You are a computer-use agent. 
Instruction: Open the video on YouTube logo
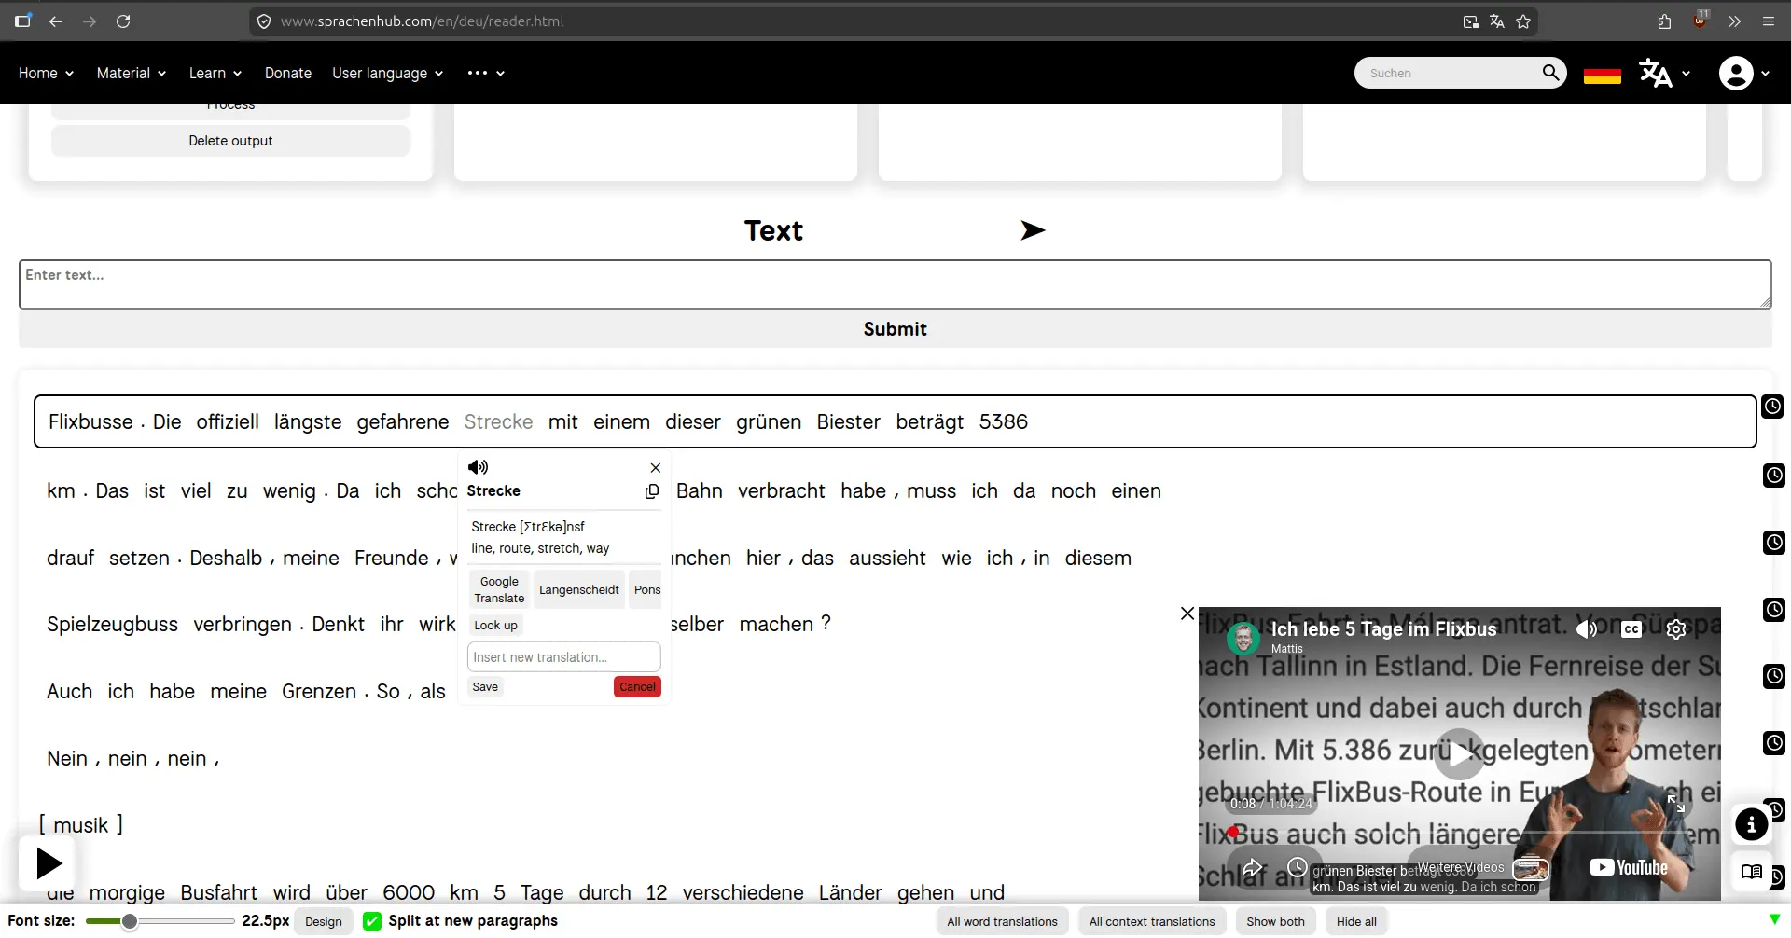tap(1629, 868)
